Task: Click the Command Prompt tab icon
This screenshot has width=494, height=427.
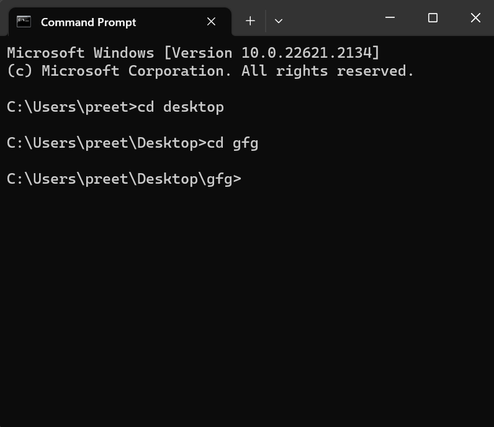Action: [24, 21]
